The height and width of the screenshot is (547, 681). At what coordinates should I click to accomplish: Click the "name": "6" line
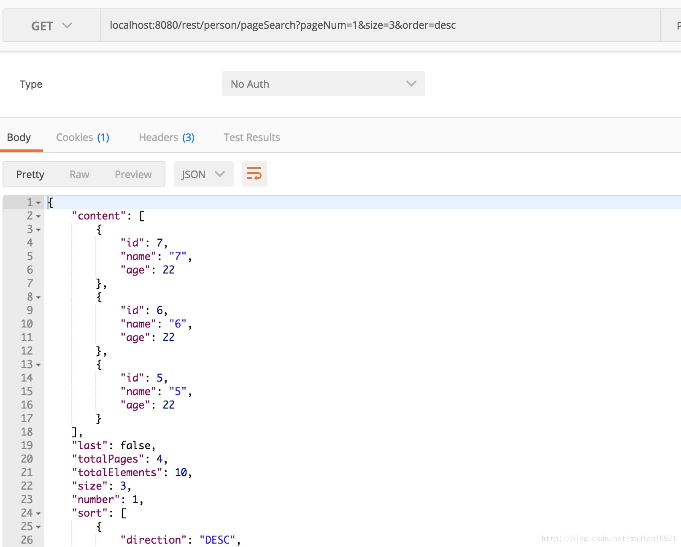click(156, 324)
